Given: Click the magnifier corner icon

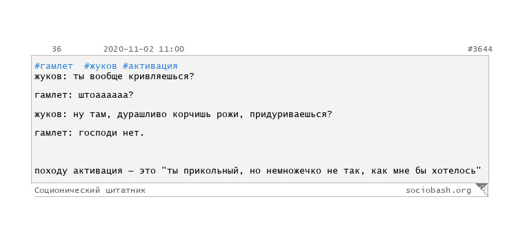Looking at the screenshot, I should tap(482, 189).
